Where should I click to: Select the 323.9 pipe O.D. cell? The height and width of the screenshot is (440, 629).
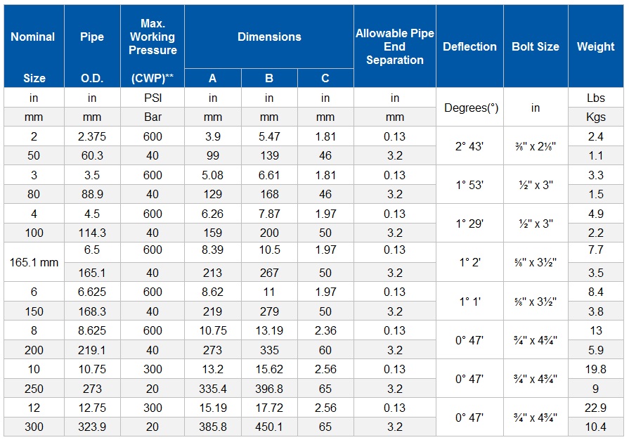coord(91,427)
